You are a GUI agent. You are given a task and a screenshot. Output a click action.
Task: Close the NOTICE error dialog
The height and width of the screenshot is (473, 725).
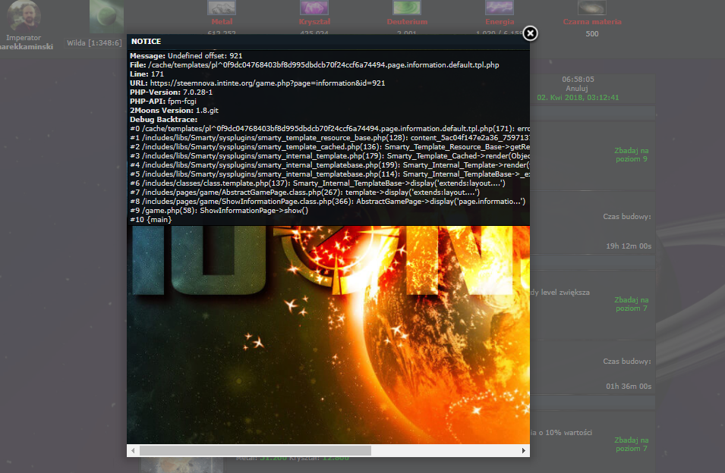pyautogui.click(x=530, y=33)
